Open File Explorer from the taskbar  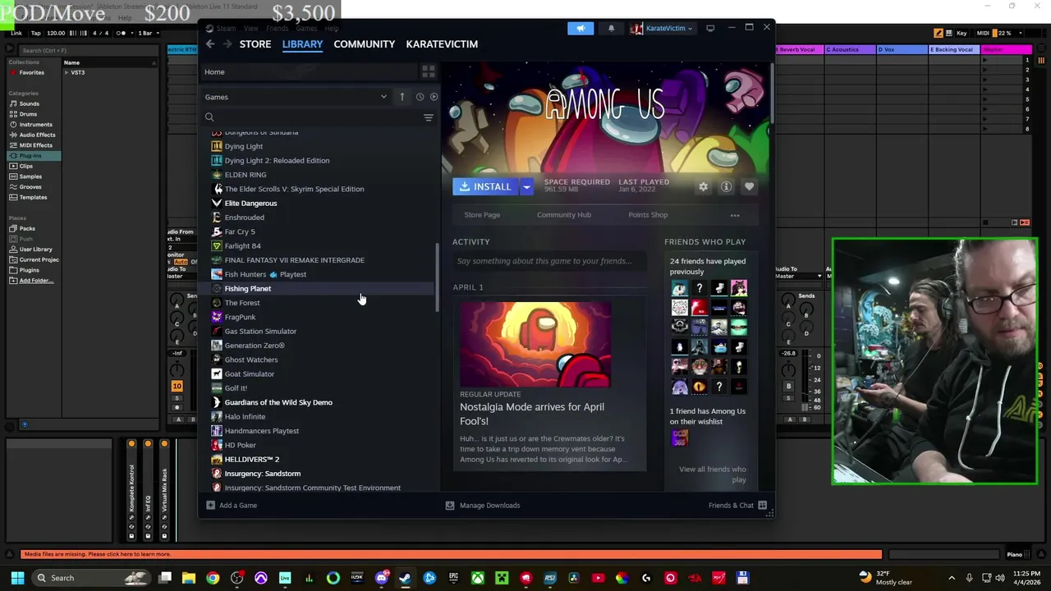click(189, 578)
